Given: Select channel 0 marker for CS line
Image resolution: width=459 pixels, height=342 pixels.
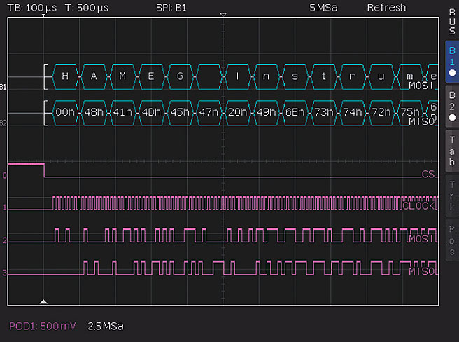Looking at the screenshot, I should click(x=4, y=175).
